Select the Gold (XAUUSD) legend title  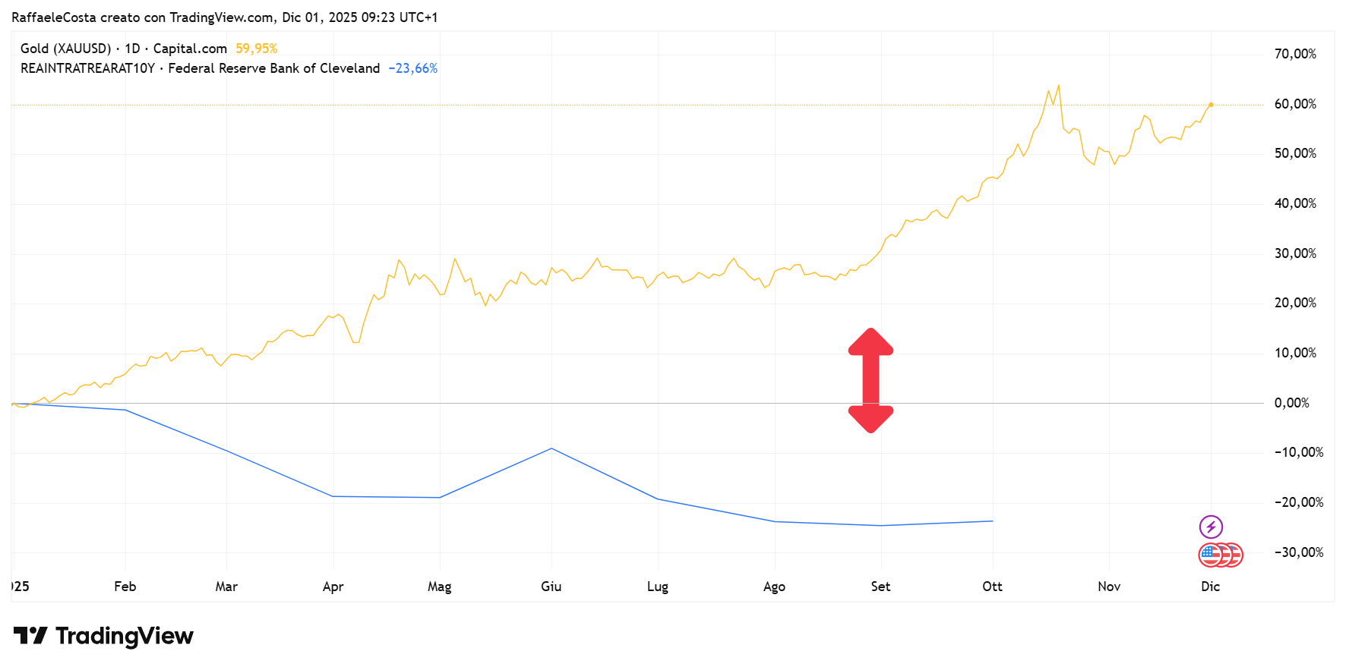point(66,49)
